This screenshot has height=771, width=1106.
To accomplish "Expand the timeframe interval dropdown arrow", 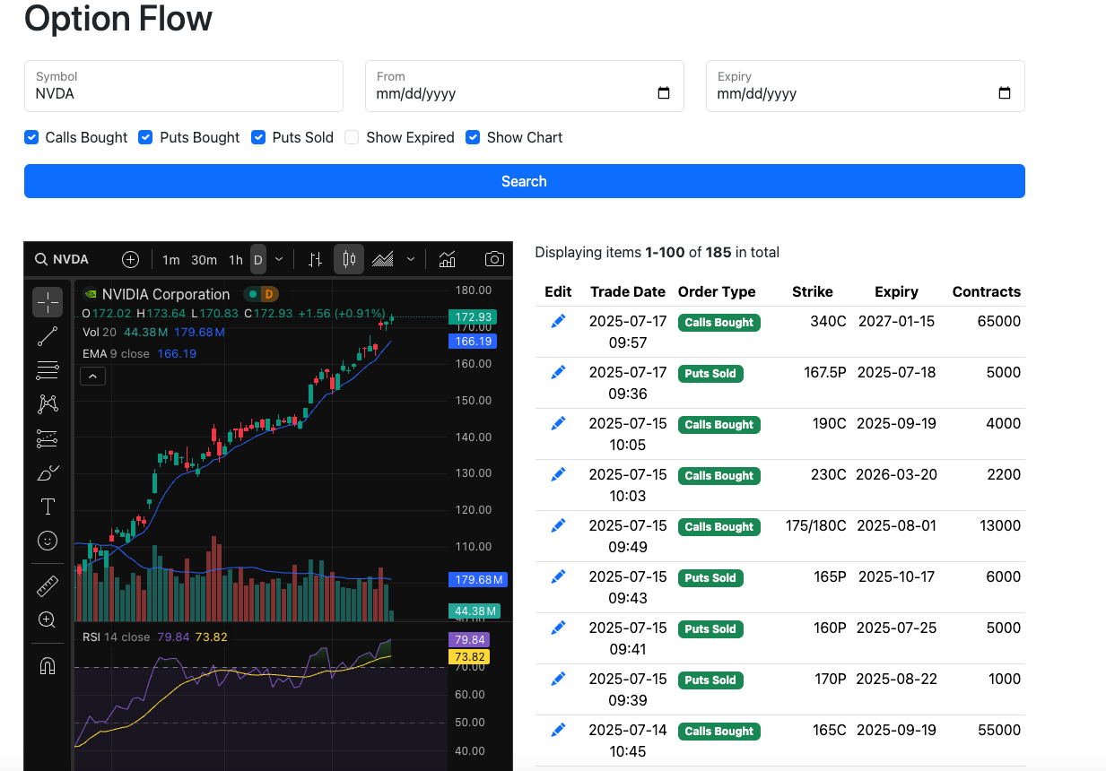I will [279, 259].
